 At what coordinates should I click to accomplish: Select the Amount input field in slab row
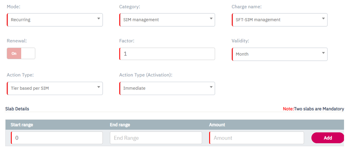[x=256, y=138]
